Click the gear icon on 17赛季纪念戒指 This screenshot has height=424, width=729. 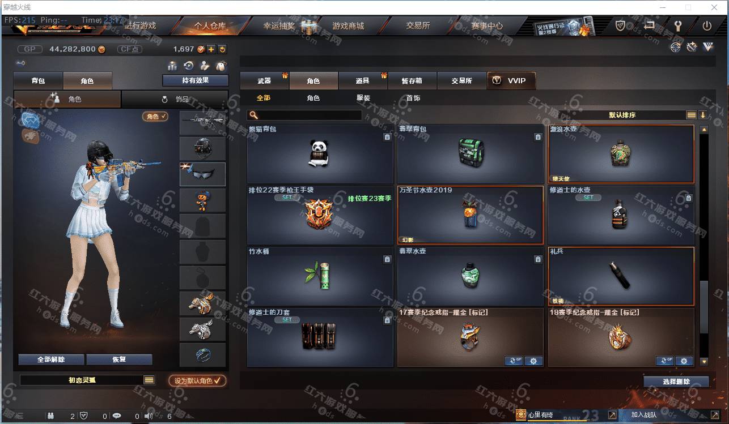(x=533, y=361)
